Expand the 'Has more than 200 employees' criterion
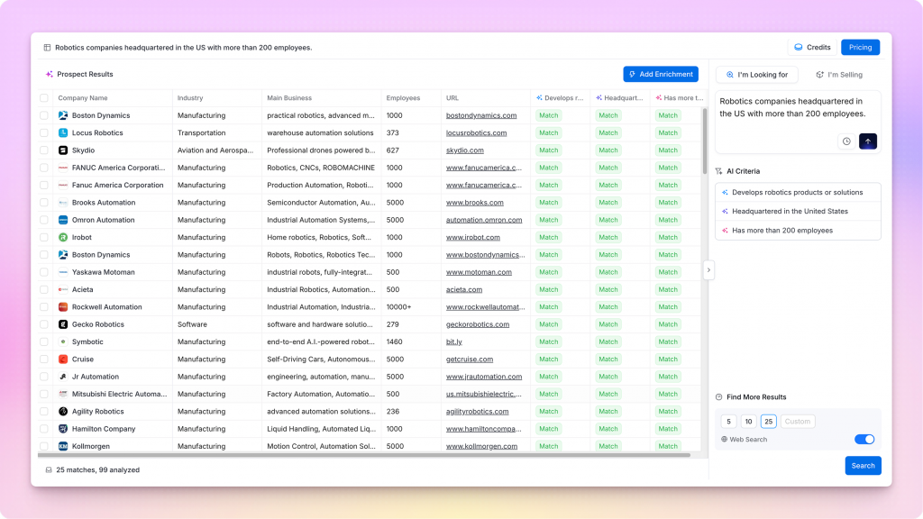 [x=781, y=231]
